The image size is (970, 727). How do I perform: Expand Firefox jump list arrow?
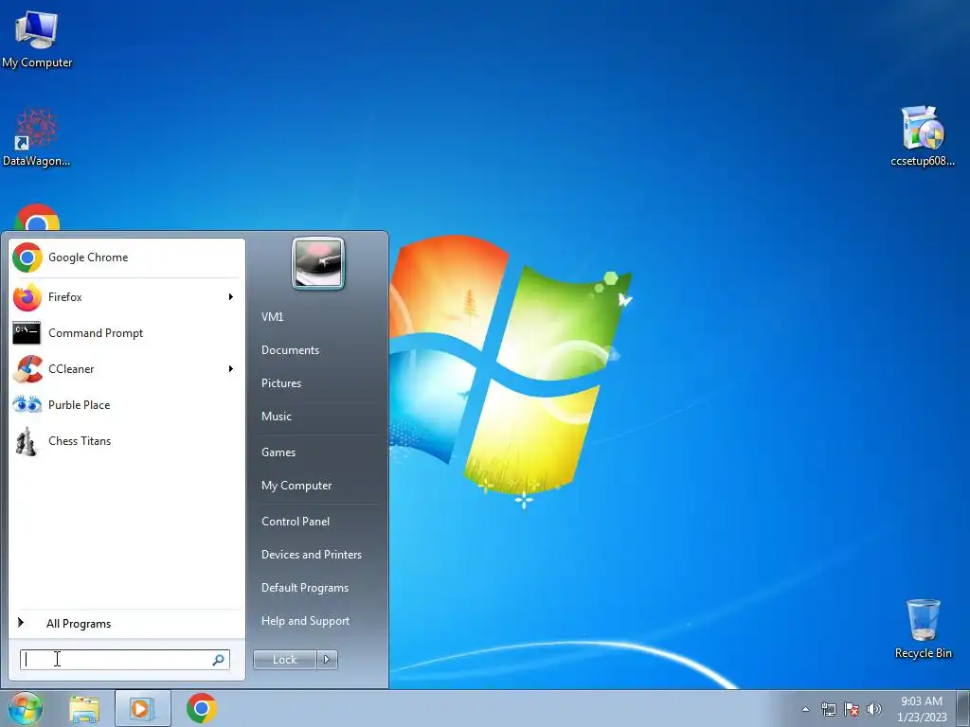(x=231, y=297)
